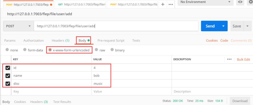Open the request Body tab
Image resolution: width=253 pixels, height=105 pixels.
tap(84, 41)
